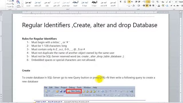The width and height of the screenshot is (183, 103).
Task: Click 'Rules for Regular Identifiers' bold text
Action: tap(39, 39)
